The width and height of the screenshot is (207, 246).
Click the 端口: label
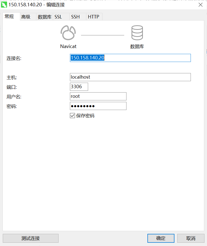click(x=12, y=87)
